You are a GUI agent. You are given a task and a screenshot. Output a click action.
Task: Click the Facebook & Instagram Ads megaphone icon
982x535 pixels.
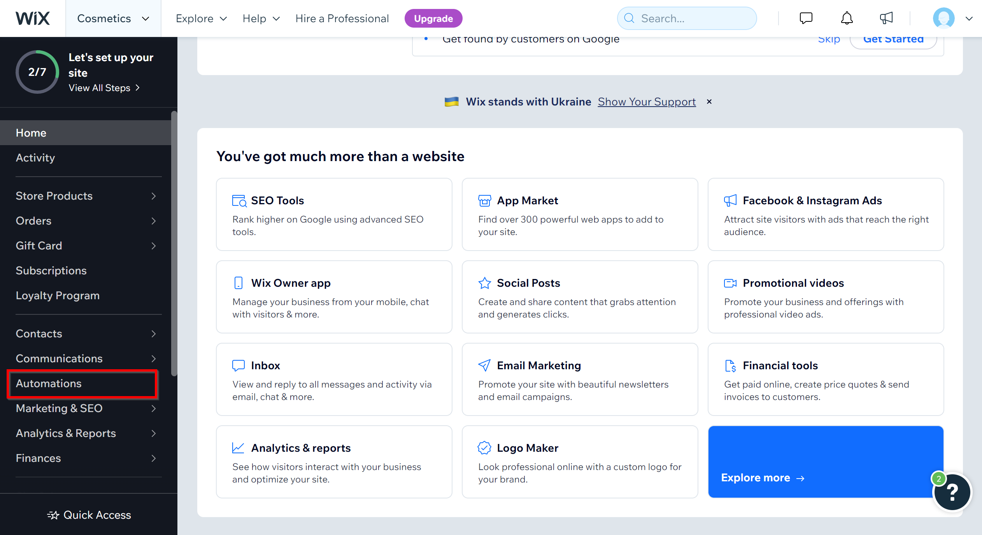[x=730, y=200]
